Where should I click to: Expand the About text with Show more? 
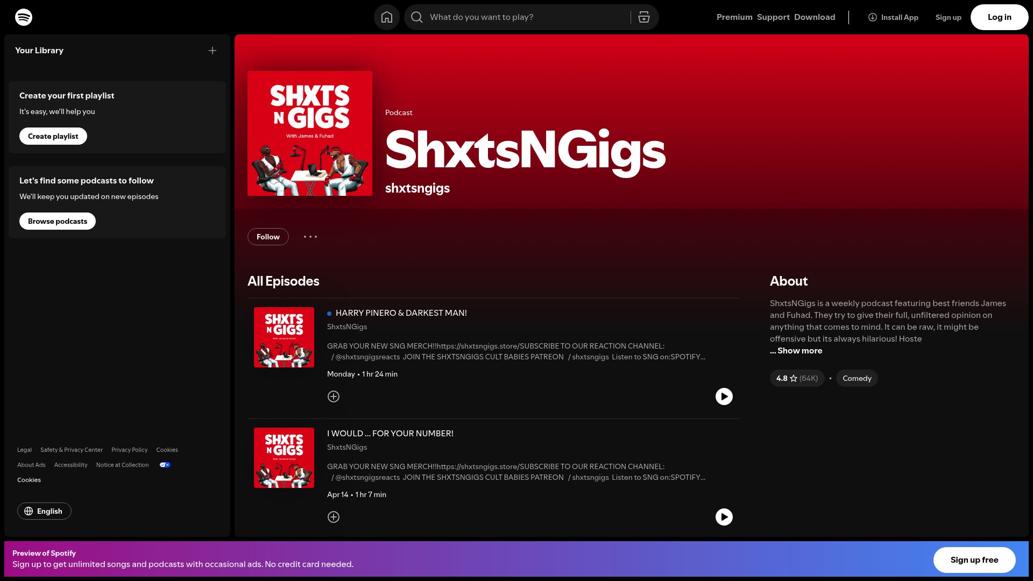tap(796, 351)
